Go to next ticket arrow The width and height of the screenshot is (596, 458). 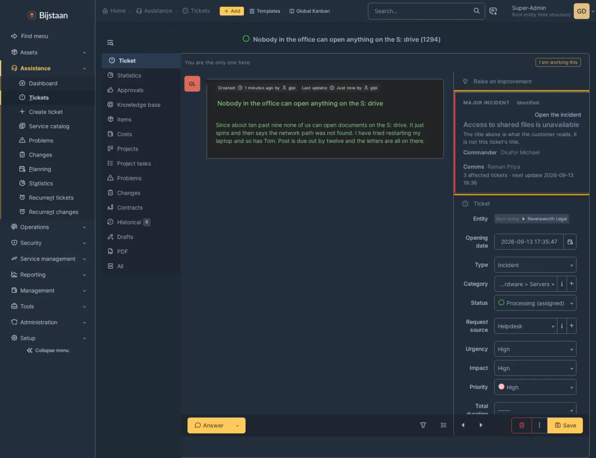(481, 425)
